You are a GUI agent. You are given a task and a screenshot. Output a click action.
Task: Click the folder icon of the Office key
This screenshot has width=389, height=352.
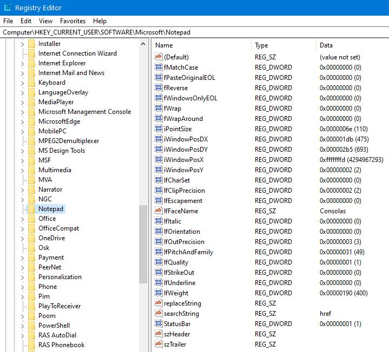pyautogui.click(x=31, y=219)
